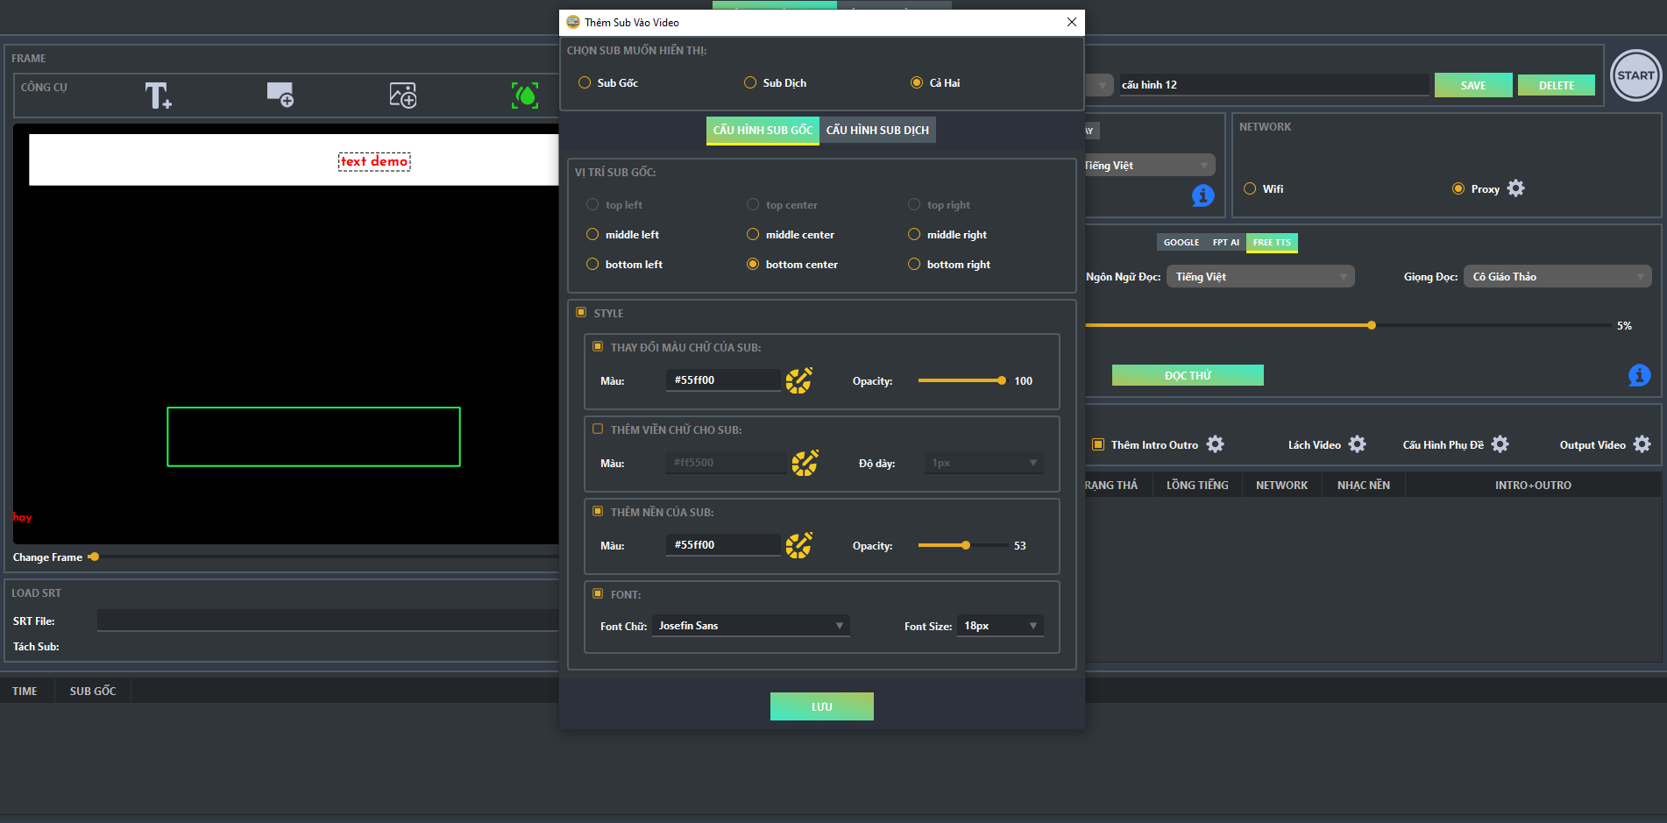The image size is (1667, 823).
Task: Open the sub background color picker icon
Action: pos(798,544)
